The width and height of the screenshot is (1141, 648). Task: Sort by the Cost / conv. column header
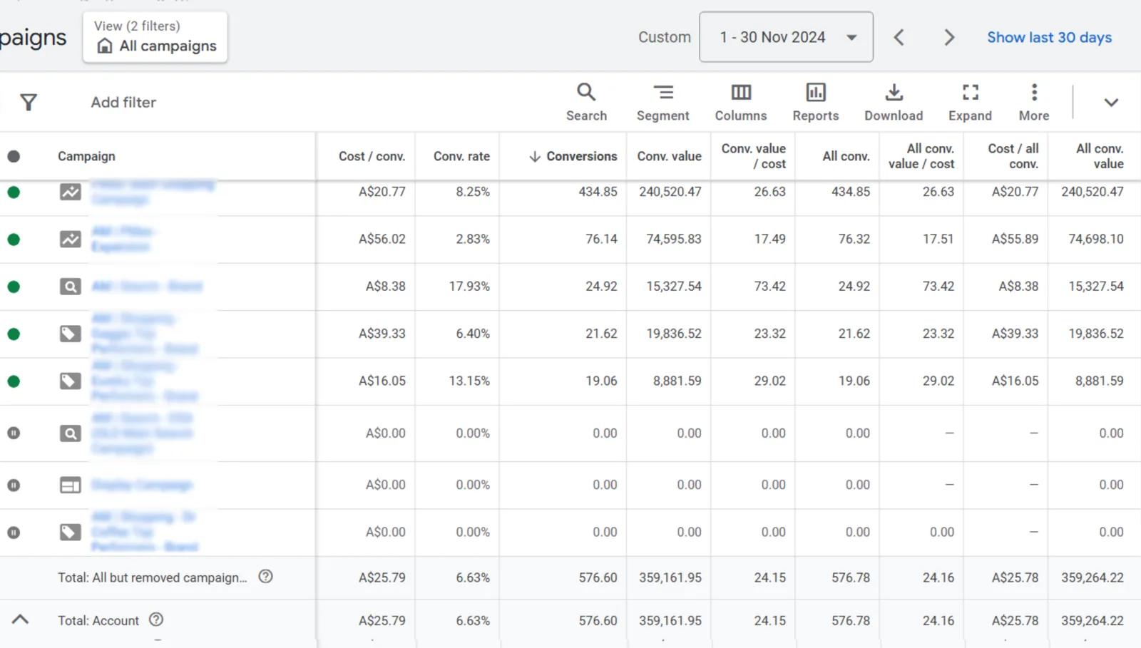pos(372,156)
